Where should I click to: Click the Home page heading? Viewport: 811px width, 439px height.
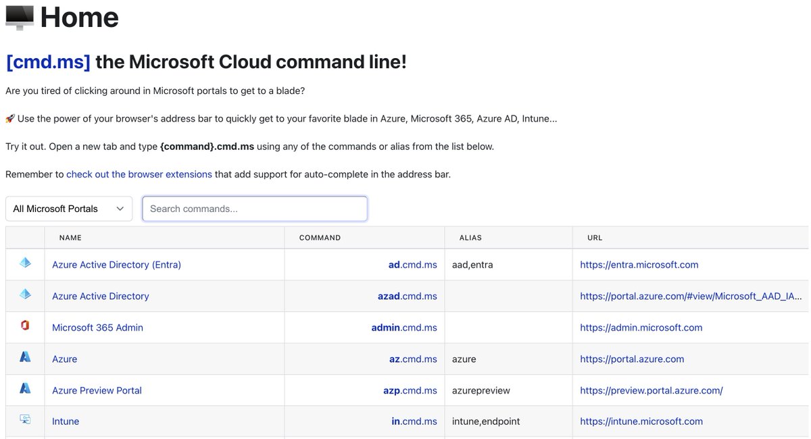coord(80,18)
